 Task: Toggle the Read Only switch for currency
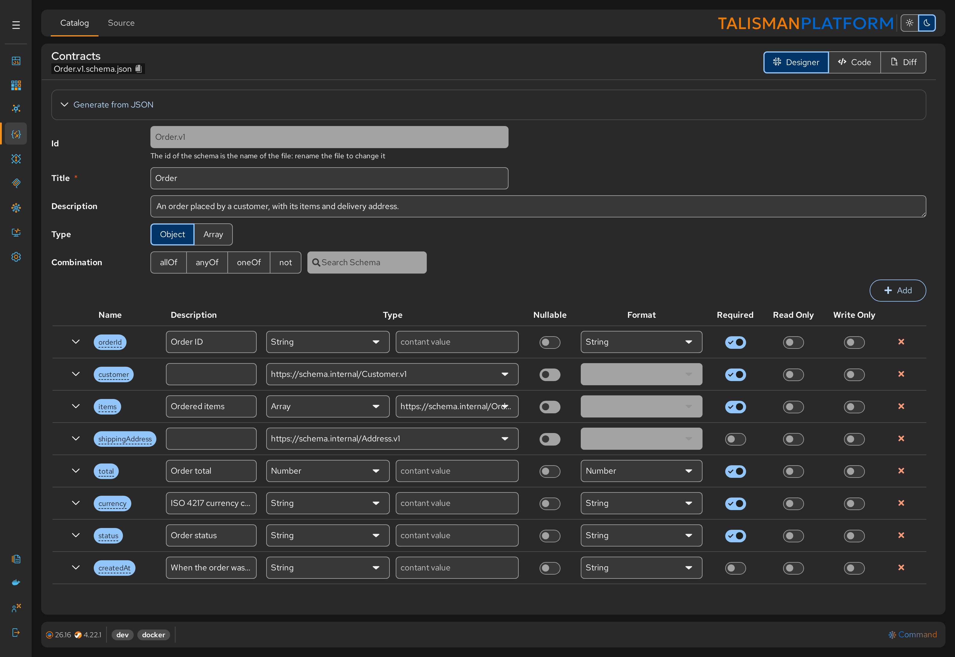[793, 504]
